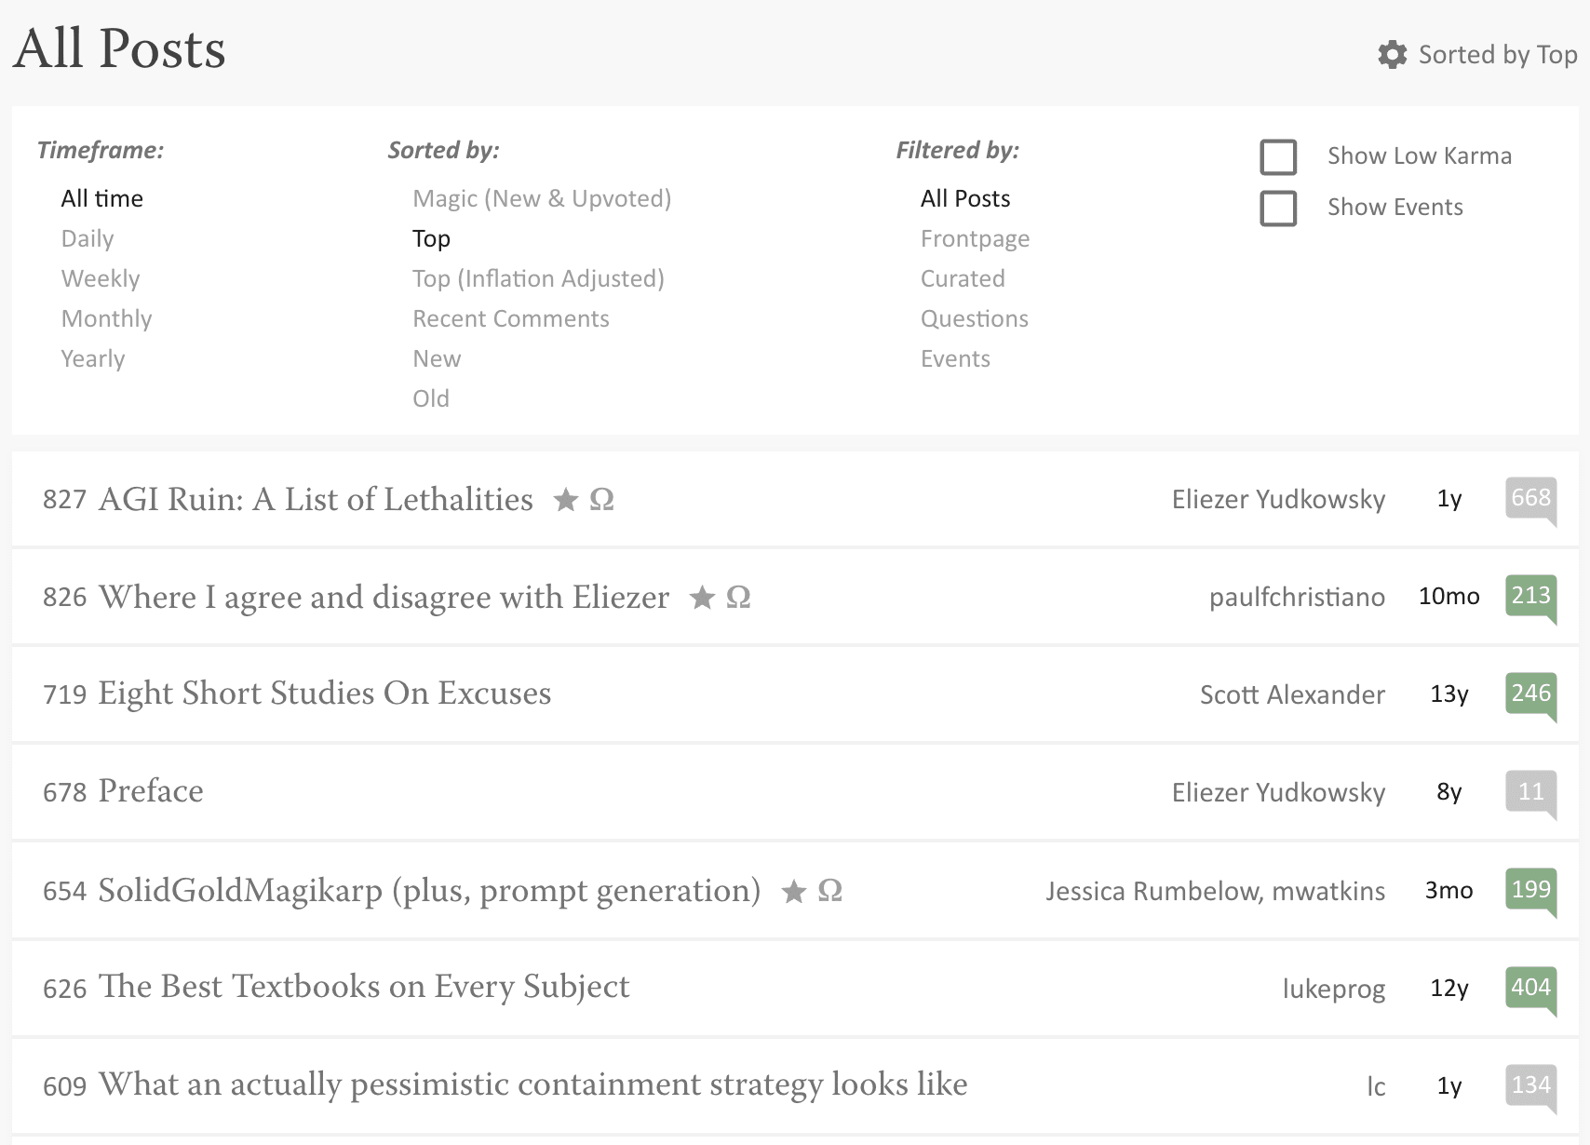Viewport: 1590px width, 1145px height.
Task: Open The Best Textbooks on Every Subject
Action: pos(364,988)
